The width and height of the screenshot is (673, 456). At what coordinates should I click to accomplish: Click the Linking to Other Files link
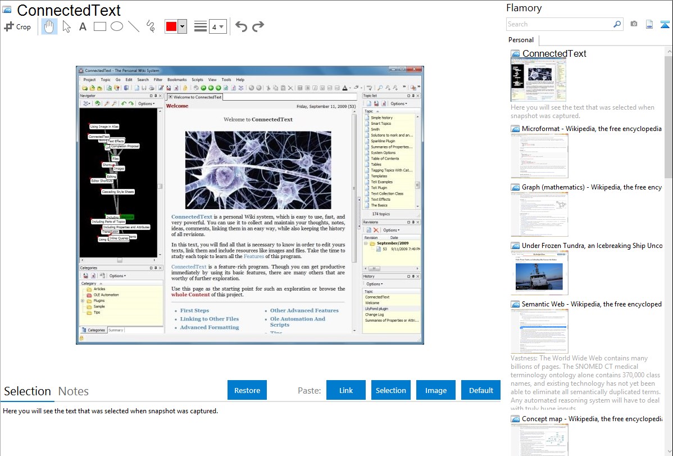[210, 319]
